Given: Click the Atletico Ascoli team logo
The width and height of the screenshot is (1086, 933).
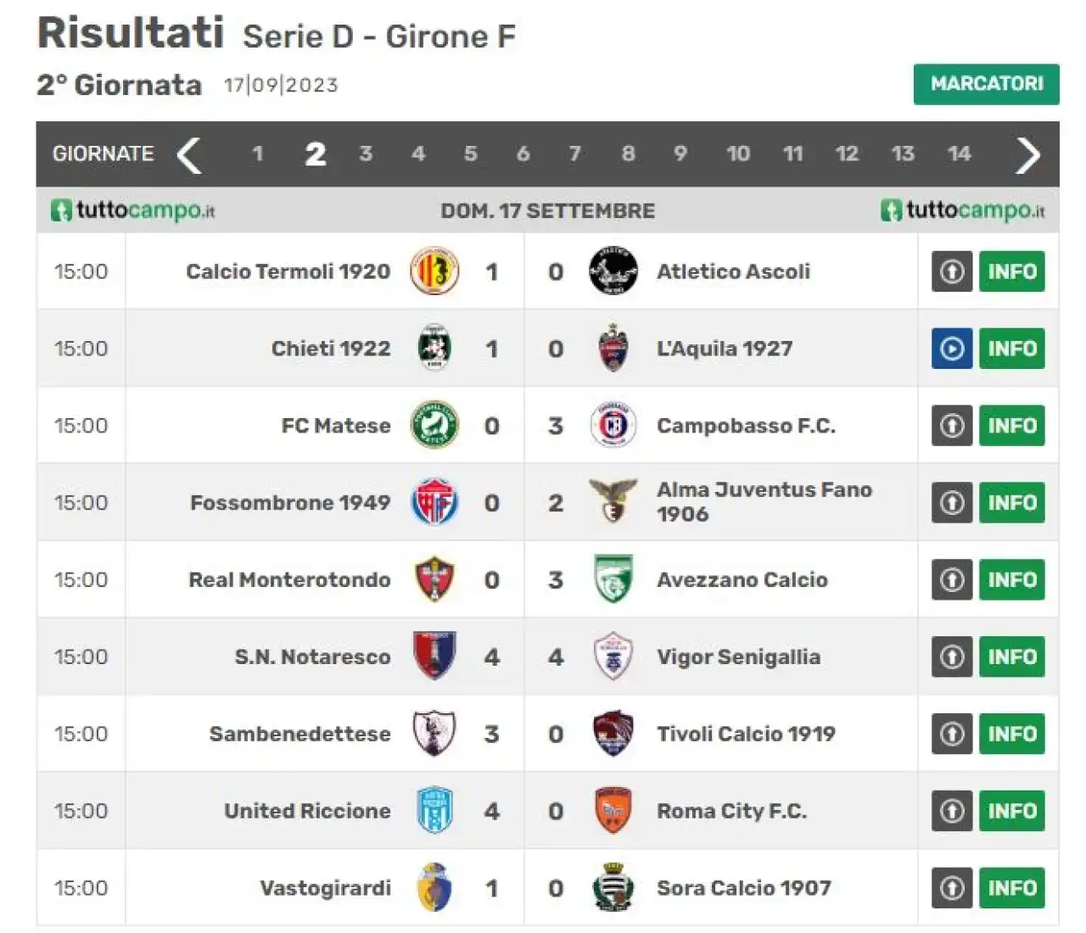Looking at the screenshot, I should pos(613,271).
